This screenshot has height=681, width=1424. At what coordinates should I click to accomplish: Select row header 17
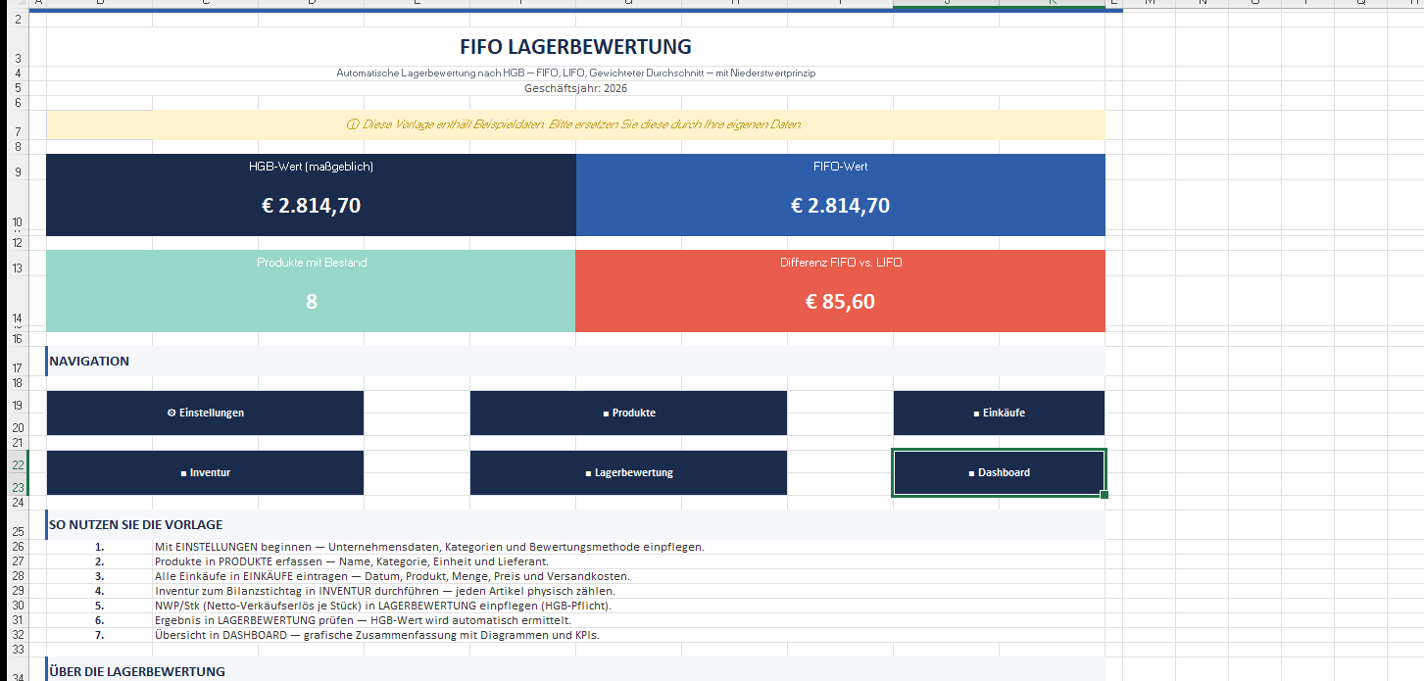click(18, 367)
